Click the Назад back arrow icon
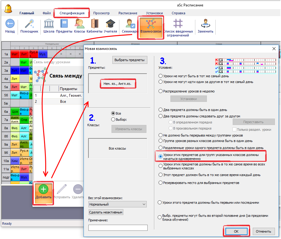The width and height of the screenshot is (281, 239). pyautogui.click(x=10, y=24)
